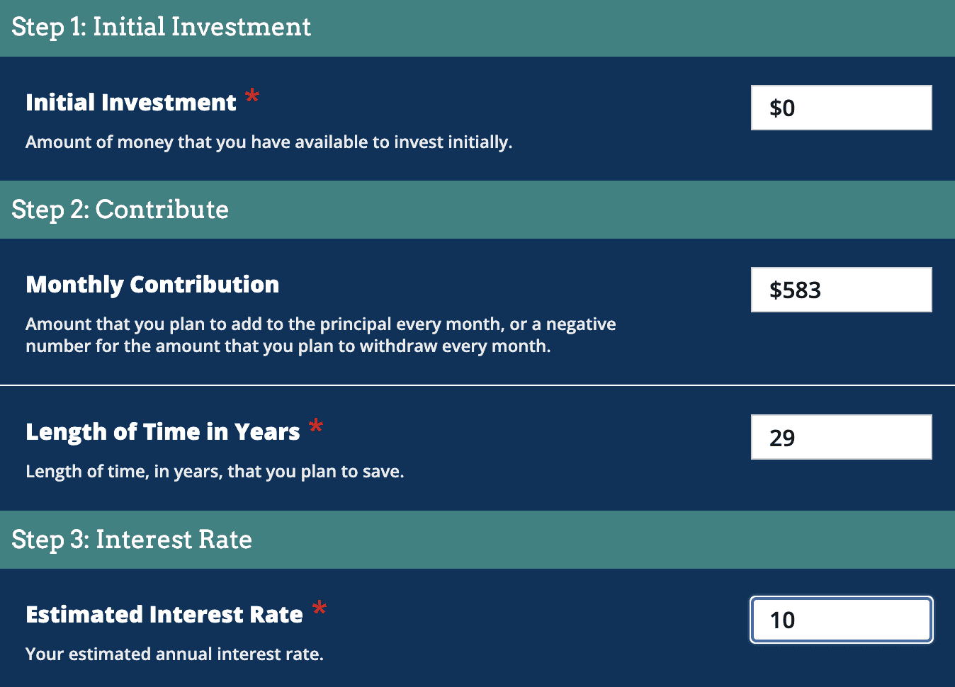Focus the Estimated Interest Rate field showing 10
The width and height of the screenshot is (955, 687).
coord(840,620)
